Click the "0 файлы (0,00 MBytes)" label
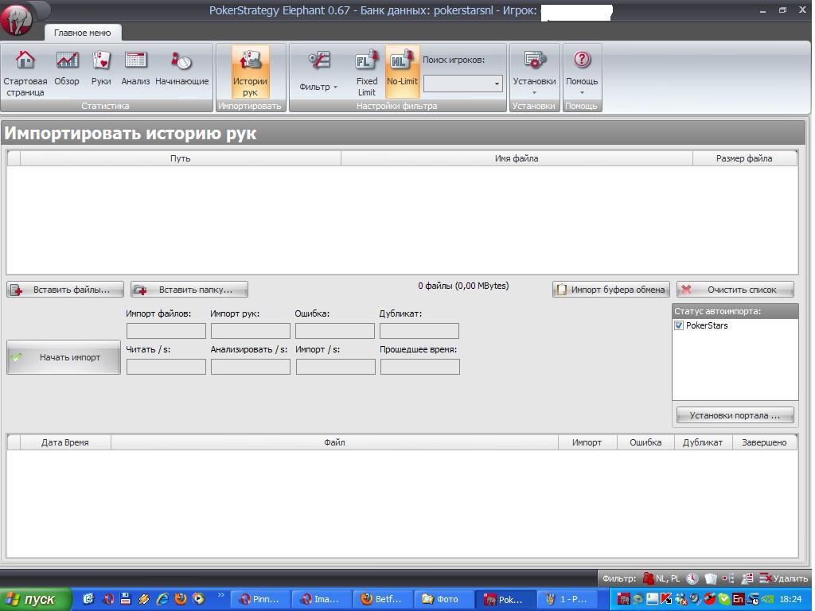 click(463, 286)
